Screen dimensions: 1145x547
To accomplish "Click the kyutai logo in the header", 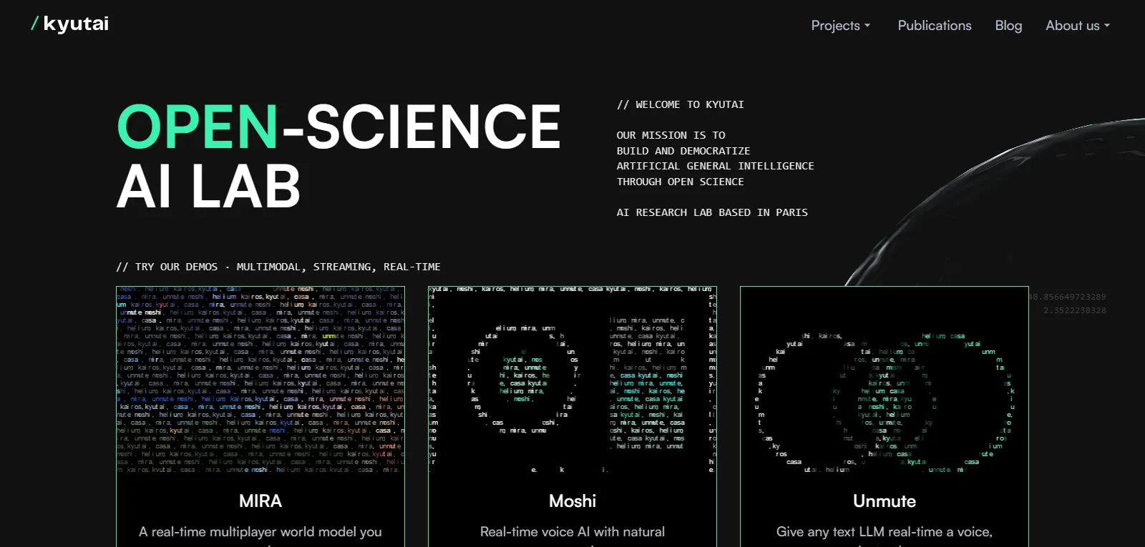I will click(x=70, y=24).
